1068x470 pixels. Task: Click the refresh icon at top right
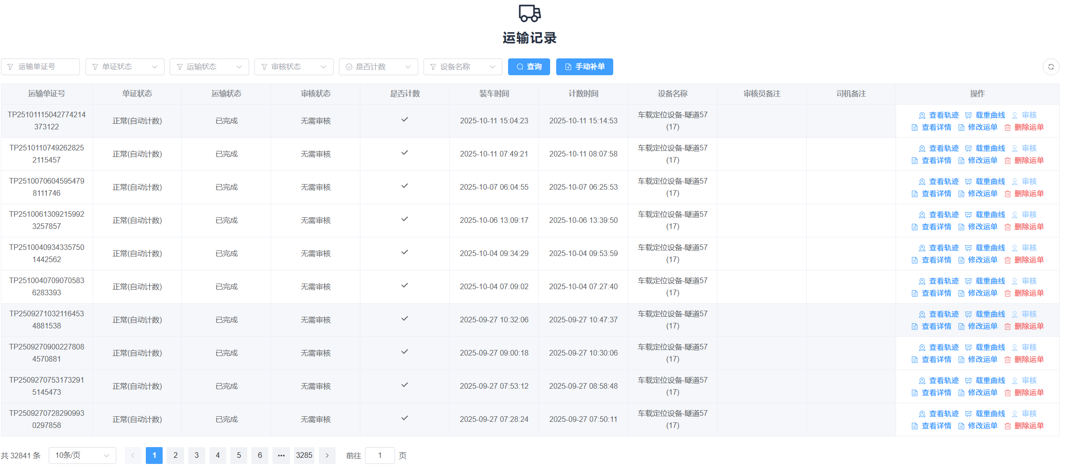[1051, 67]
